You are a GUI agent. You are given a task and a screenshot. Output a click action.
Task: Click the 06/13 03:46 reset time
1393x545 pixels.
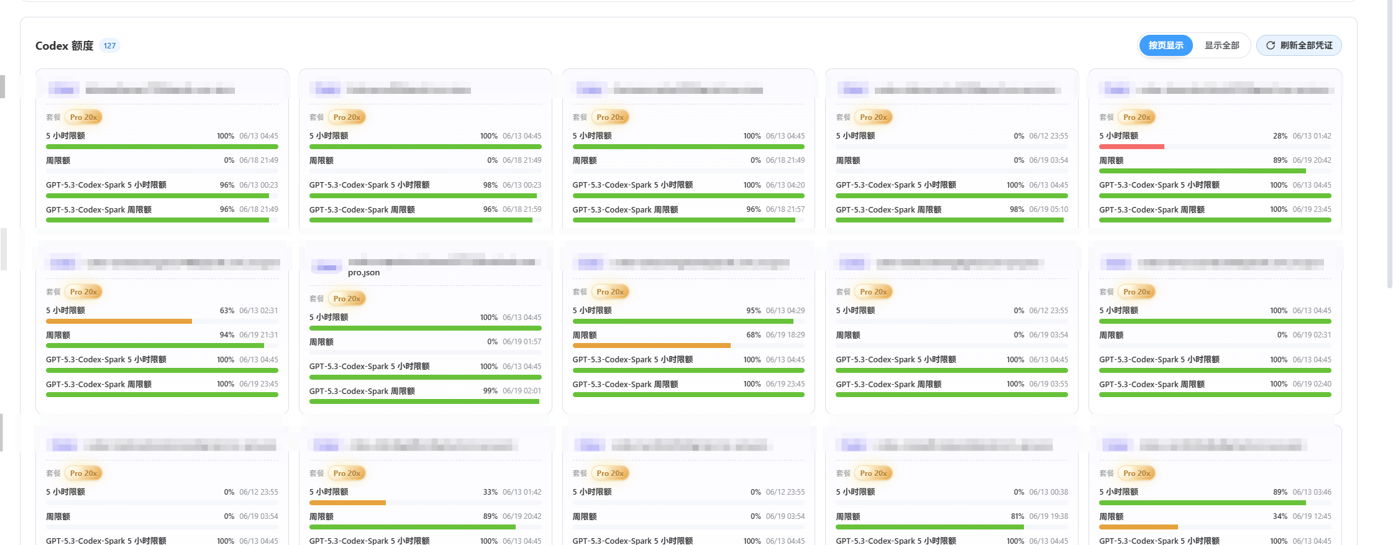coord(1312,492)
